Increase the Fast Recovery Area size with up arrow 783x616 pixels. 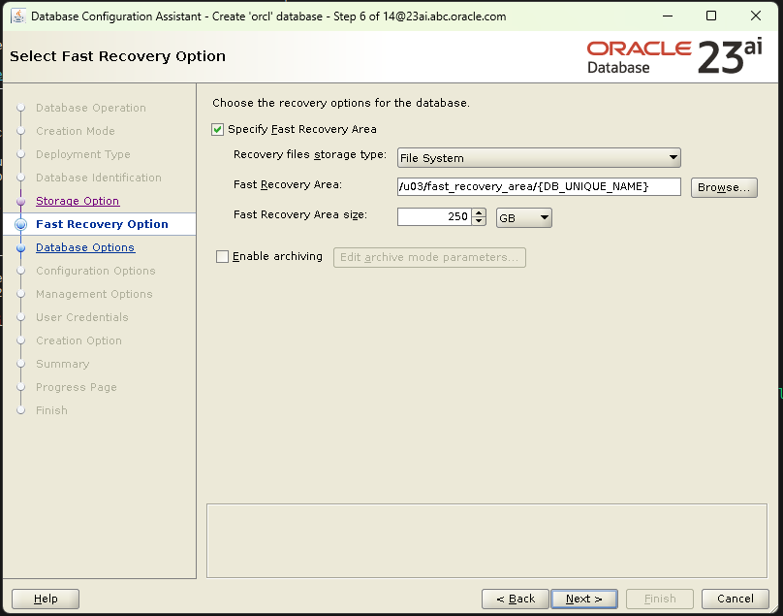click(479, 212)
